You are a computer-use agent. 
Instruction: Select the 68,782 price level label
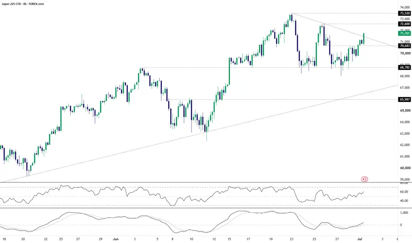(x=404, y=68)
